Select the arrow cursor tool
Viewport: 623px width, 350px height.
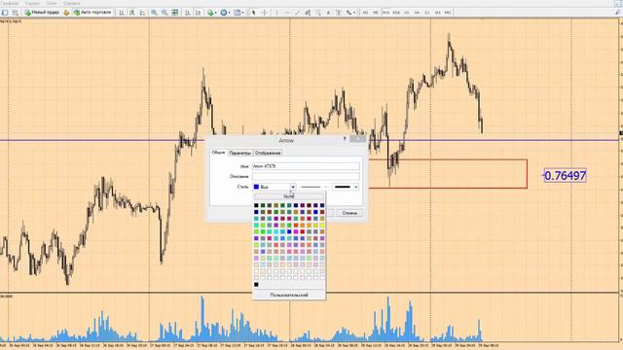(x=253, y=13)
